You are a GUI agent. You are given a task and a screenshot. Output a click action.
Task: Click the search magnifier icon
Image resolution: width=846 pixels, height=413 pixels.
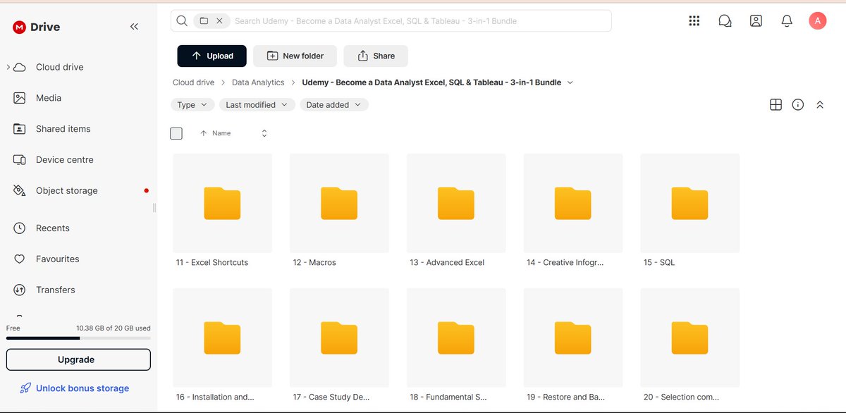coord(182,21)
